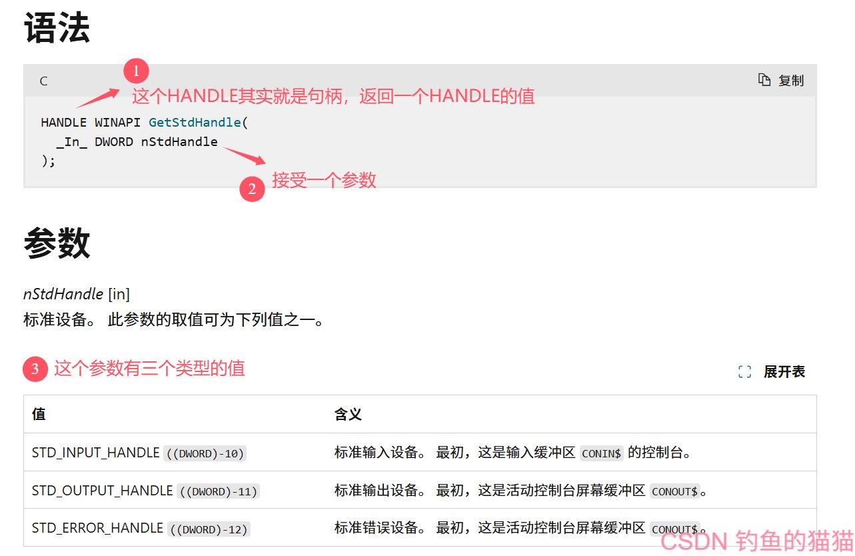Click the inline code CONIN$
855x556 pixels.
[600, 453]
